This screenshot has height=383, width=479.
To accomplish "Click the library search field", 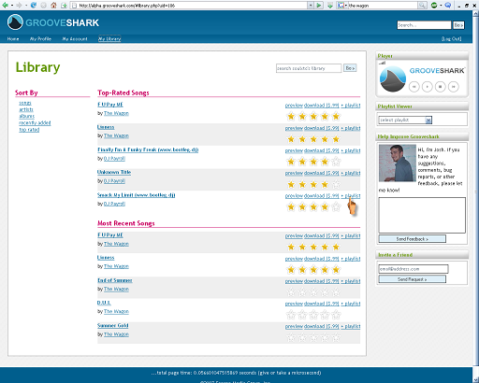I will click(309, 68).
